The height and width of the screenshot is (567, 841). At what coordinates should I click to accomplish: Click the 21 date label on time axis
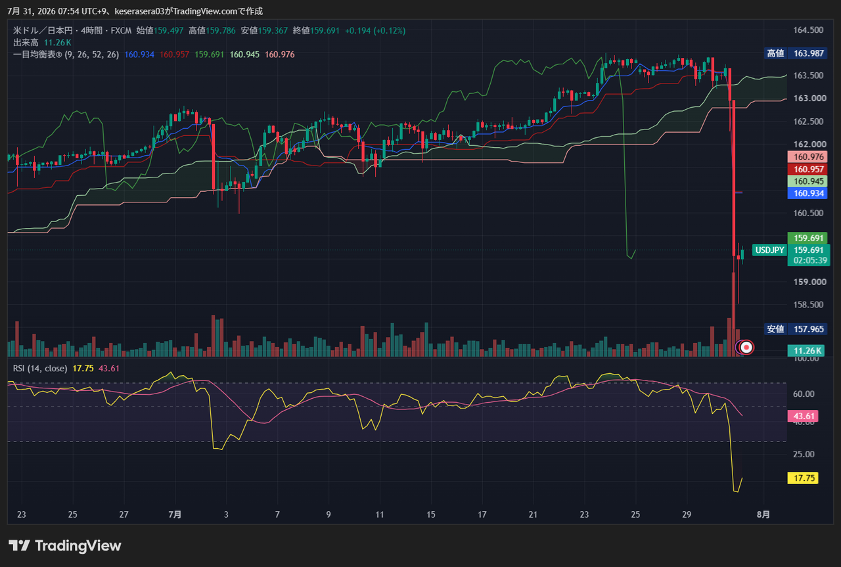point(533,514)
